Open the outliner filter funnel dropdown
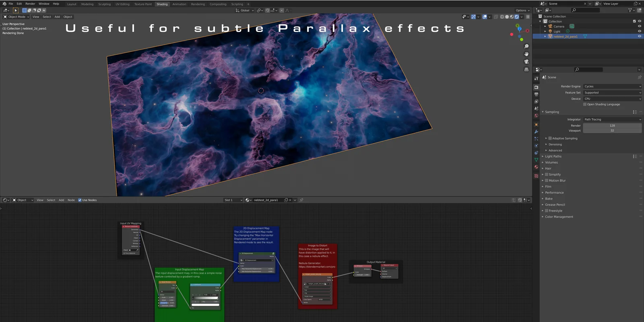The image size is (644, 322). 631,10
